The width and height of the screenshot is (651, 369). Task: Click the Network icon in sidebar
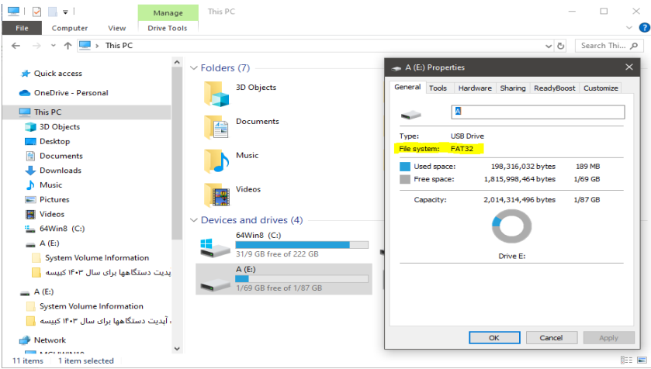25,340
